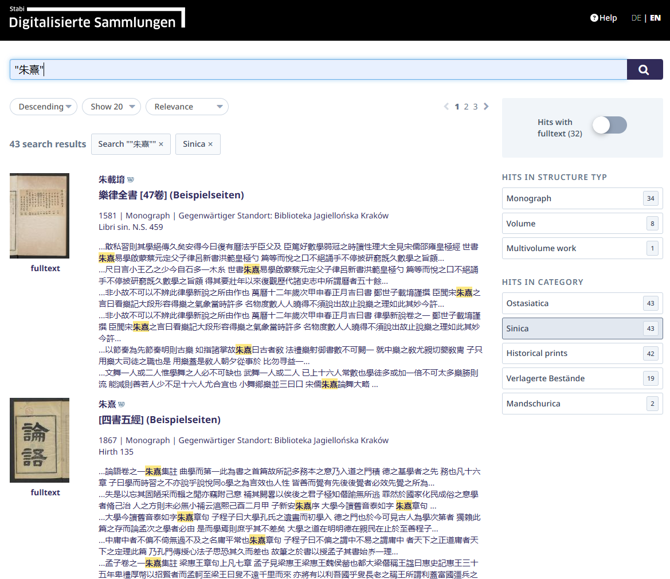This screenshot has height=579, width=670.
Task: Toggle Hits with fulltext switch
Action: [x=609, y=125]
